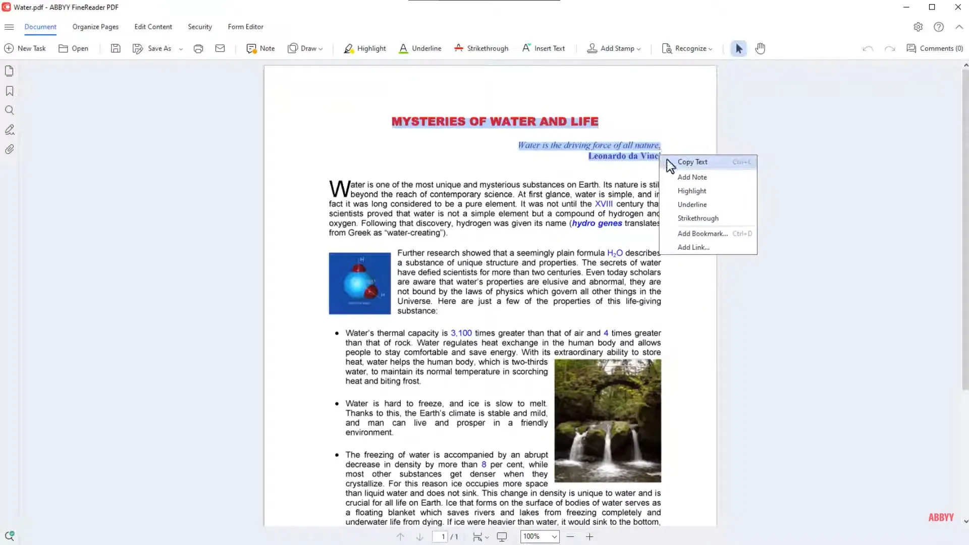Open Comments panel

[x=934, y=48]
